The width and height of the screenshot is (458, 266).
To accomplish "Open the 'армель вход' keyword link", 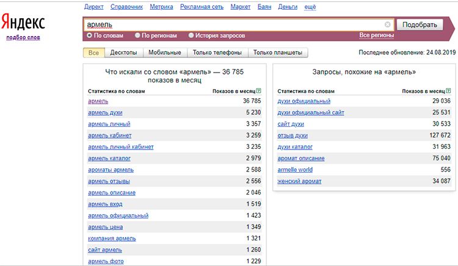I will point(105,204).
